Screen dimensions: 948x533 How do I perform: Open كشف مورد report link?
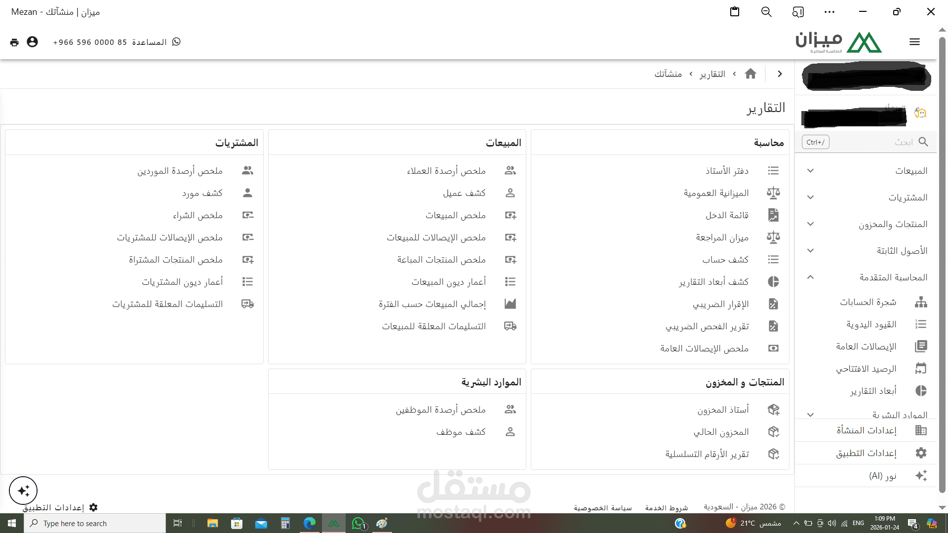click(x=202, y=193)
